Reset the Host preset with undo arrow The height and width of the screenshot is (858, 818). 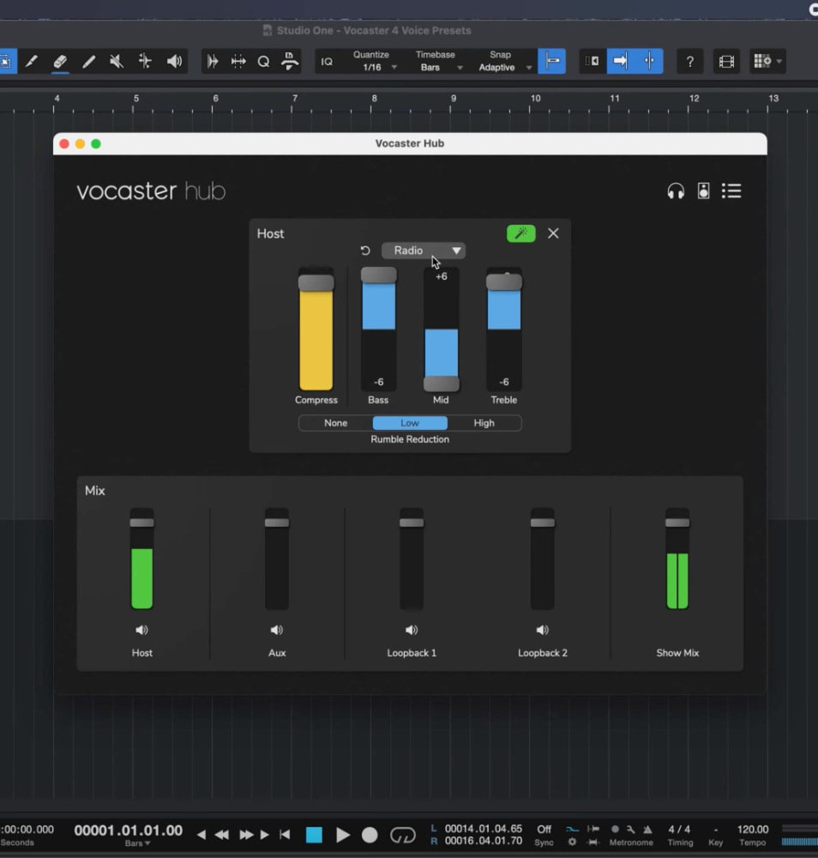(x=365, y=251)
